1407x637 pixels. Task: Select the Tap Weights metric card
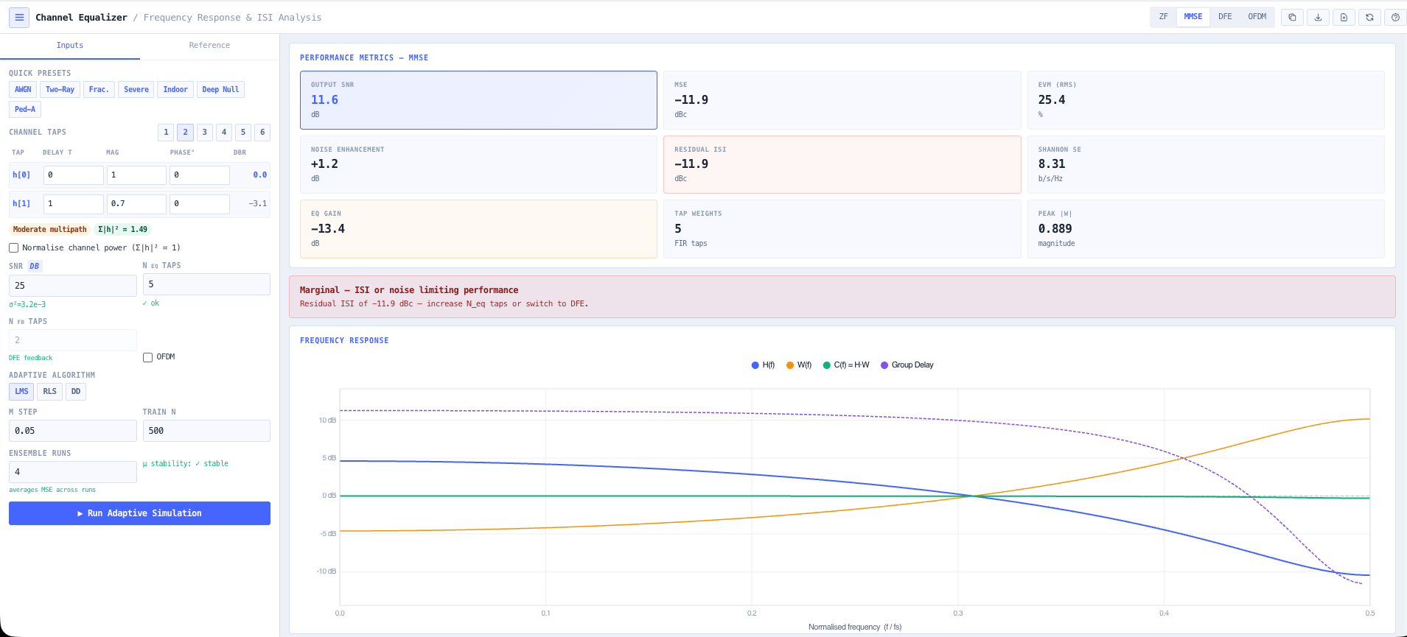coord(842,229)
